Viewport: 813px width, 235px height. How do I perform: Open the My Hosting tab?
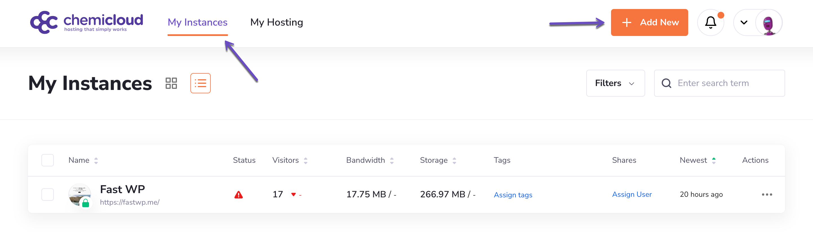[276, 22]
